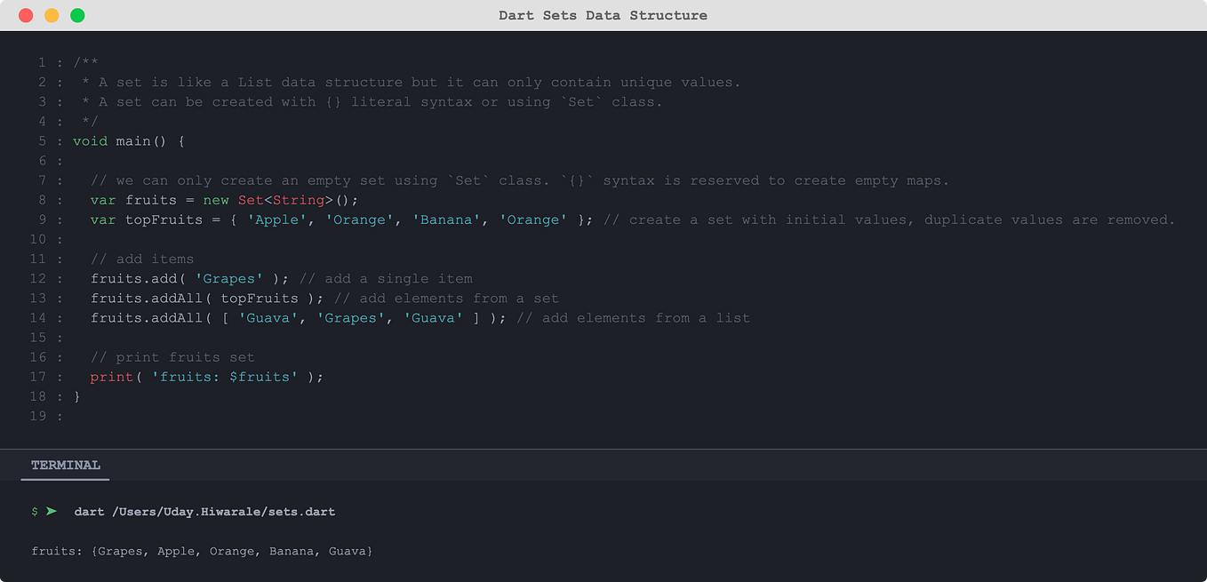Click the yellow minimize traffic light
This screenshot has height=582, width=1207.
point(52,15)
